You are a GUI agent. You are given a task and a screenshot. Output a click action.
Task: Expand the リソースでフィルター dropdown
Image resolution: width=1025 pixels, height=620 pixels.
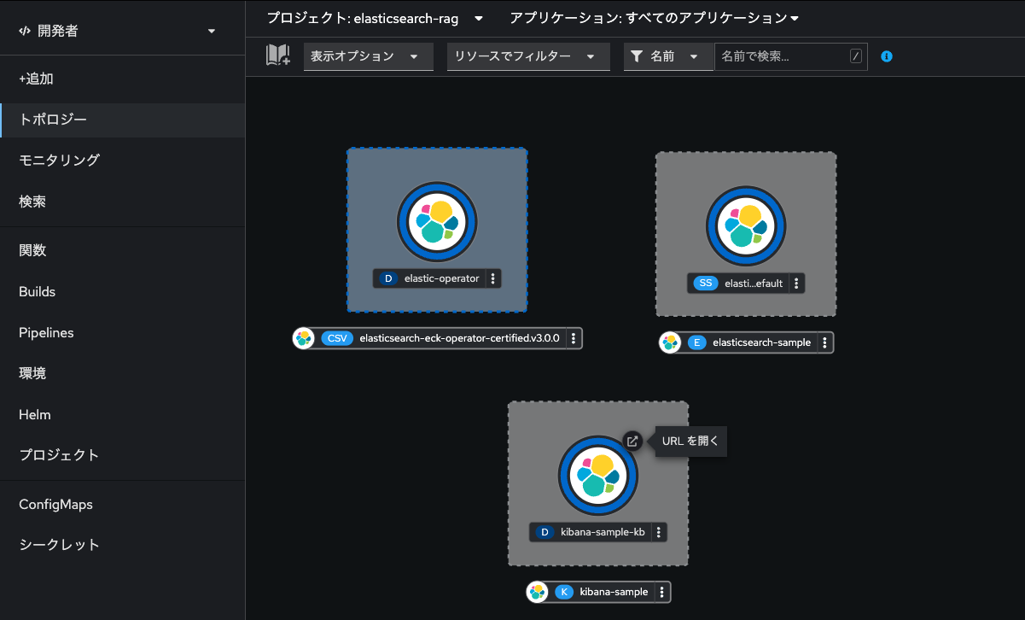coord(529,56)
